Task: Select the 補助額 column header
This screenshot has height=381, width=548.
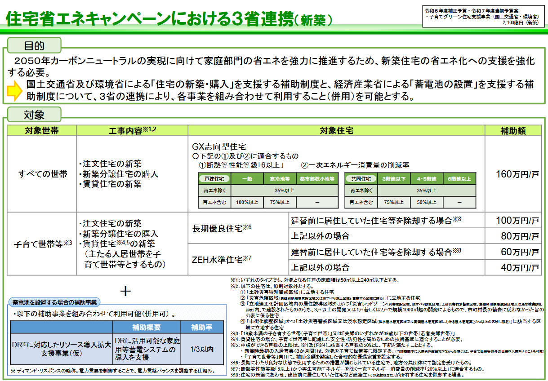Action: click(x=513, y=130)
